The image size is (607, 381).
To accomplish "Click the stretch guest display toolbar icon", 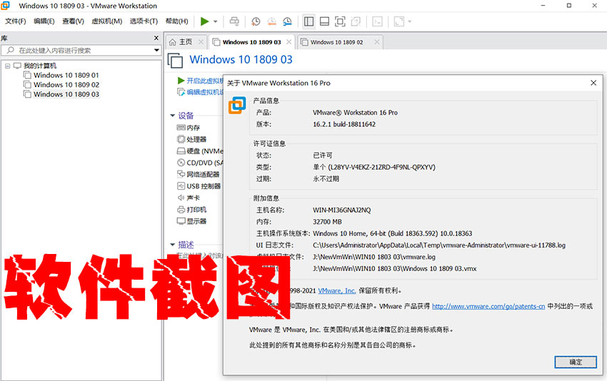I will point(398,21).
